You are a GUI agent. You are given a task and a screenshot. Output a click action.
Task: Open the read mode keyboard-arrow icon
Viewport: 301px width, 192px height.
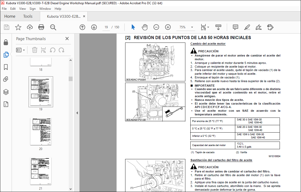pos(218,27)
